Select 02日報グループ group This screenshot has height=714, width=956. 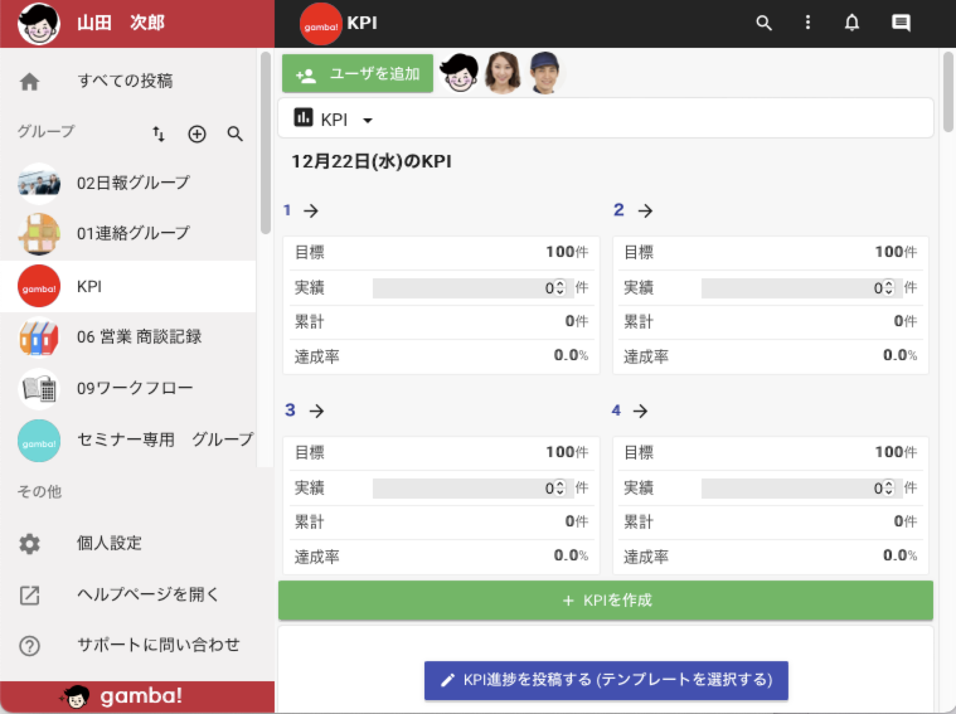pyautogui.click(x=128, y=183)
